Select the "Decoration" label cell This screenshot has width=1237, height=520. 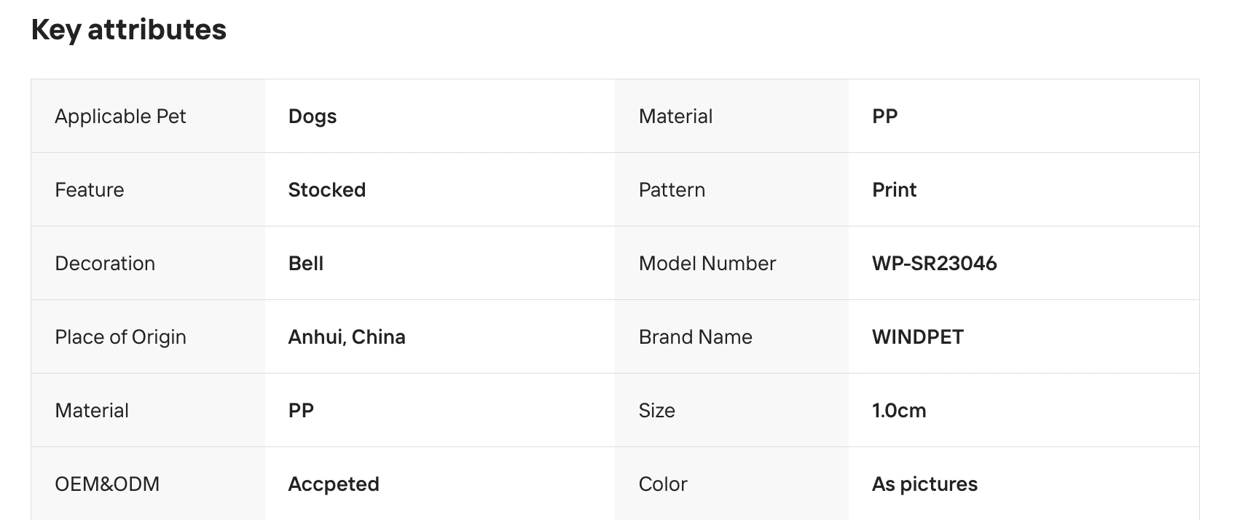(x=105, y=264)
